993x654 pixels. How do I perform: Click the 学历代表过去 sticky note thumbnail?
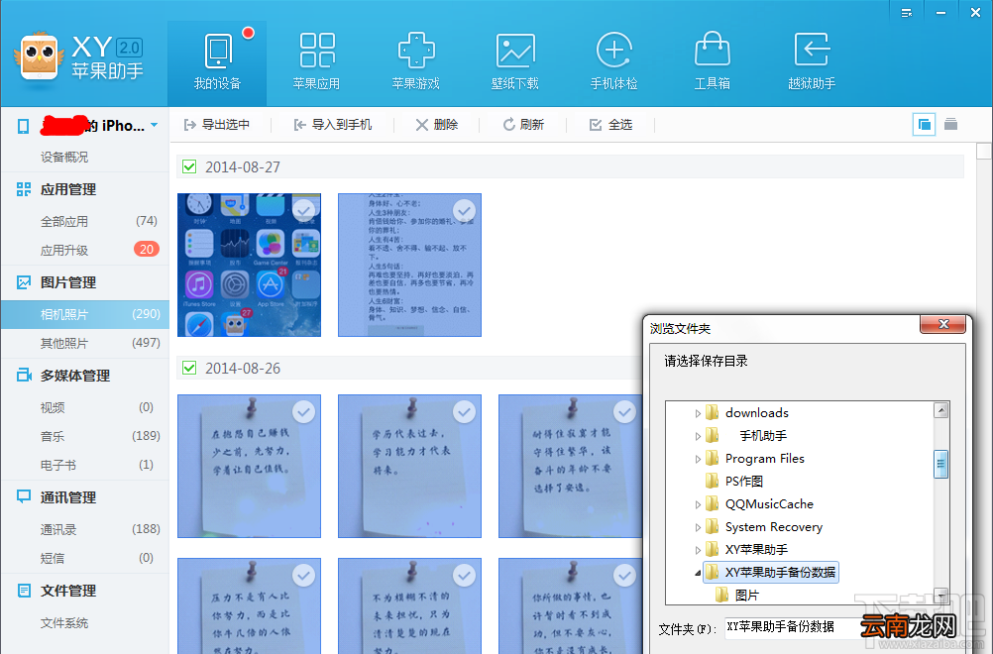coord(409,466)
